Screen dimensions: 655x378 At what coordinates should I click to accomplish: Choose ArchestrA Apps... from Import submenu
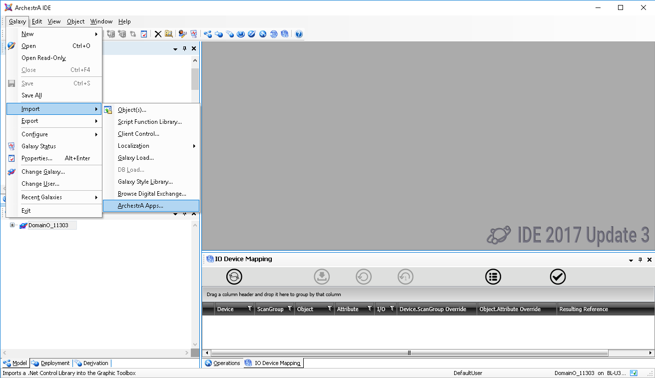tap(151, 206)
